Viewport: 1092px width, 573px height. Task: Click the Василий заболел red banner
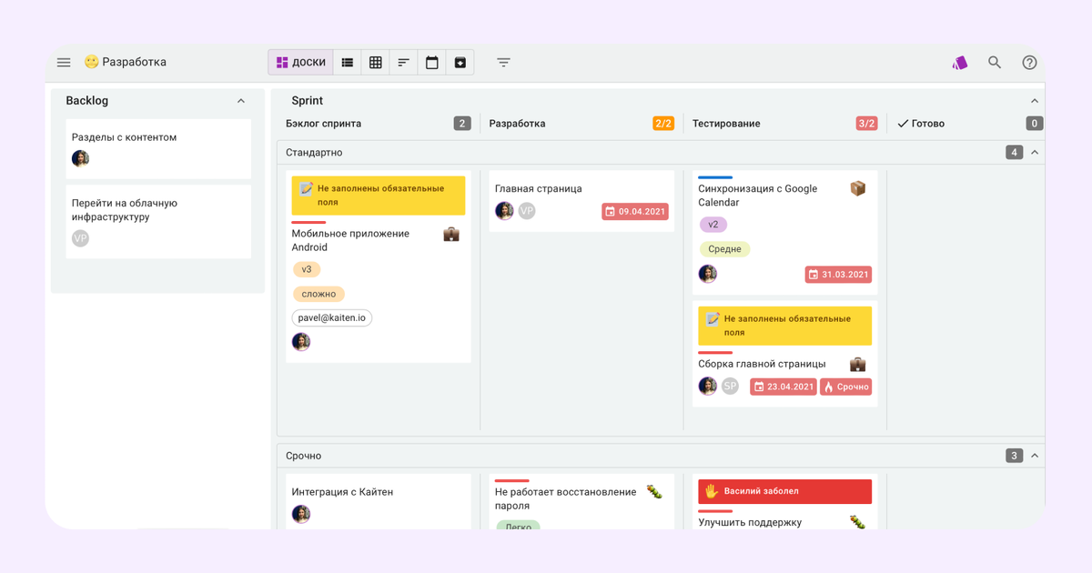[785, 491]
